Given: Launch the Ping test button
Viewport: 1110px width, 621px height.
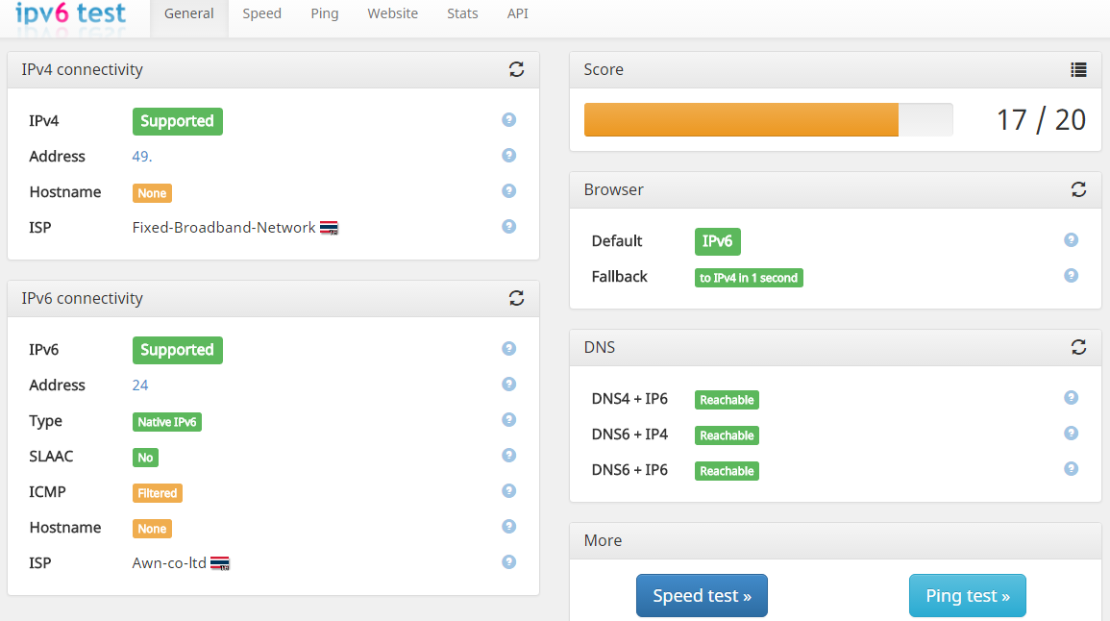Looking at the screenshot, I should 968,595.
